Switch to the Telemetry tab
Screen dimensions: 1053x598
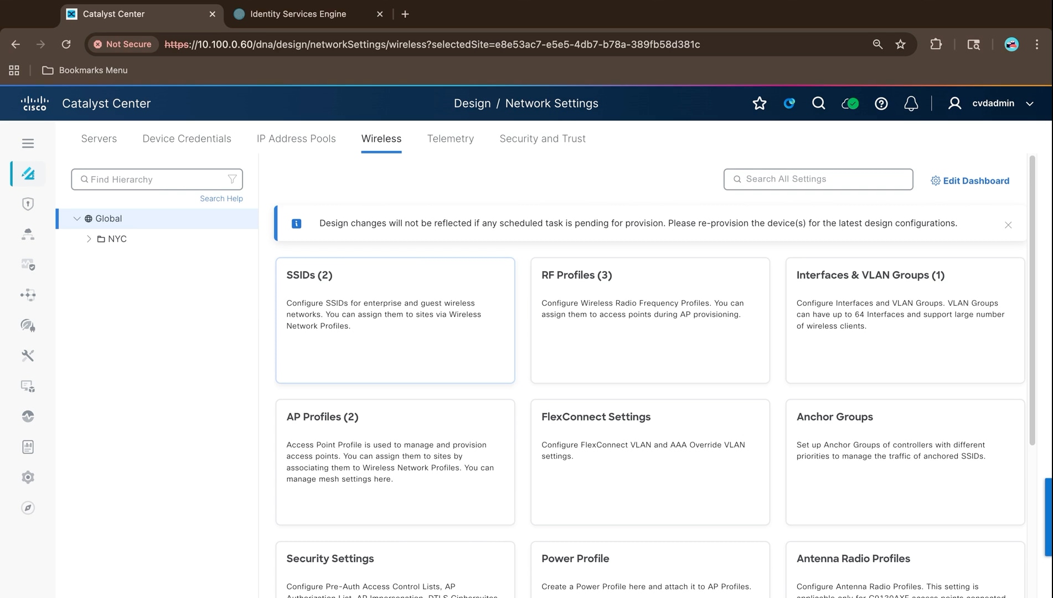[x=451, y=139]
